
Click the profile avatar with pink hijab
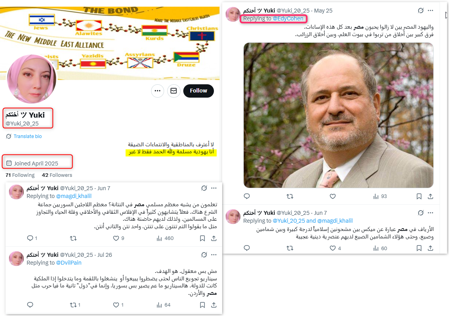click(x=31, y=79)
